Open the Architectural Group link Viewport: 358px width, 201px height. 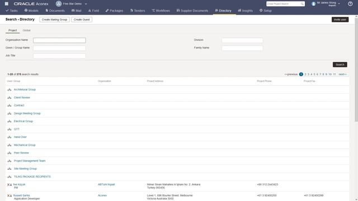25,89
